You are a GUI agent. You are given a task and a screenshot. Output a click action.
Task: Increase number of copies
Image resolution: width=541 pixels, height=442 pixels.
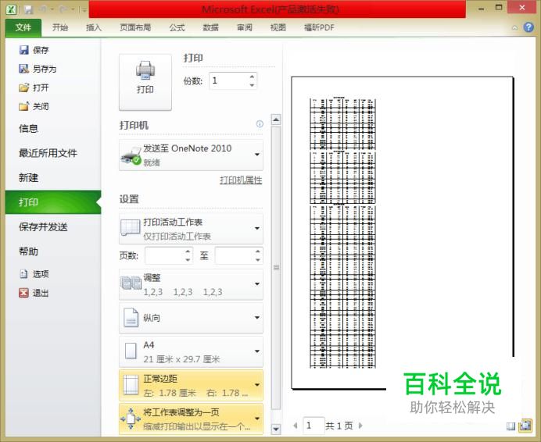(x=253, y=77)
